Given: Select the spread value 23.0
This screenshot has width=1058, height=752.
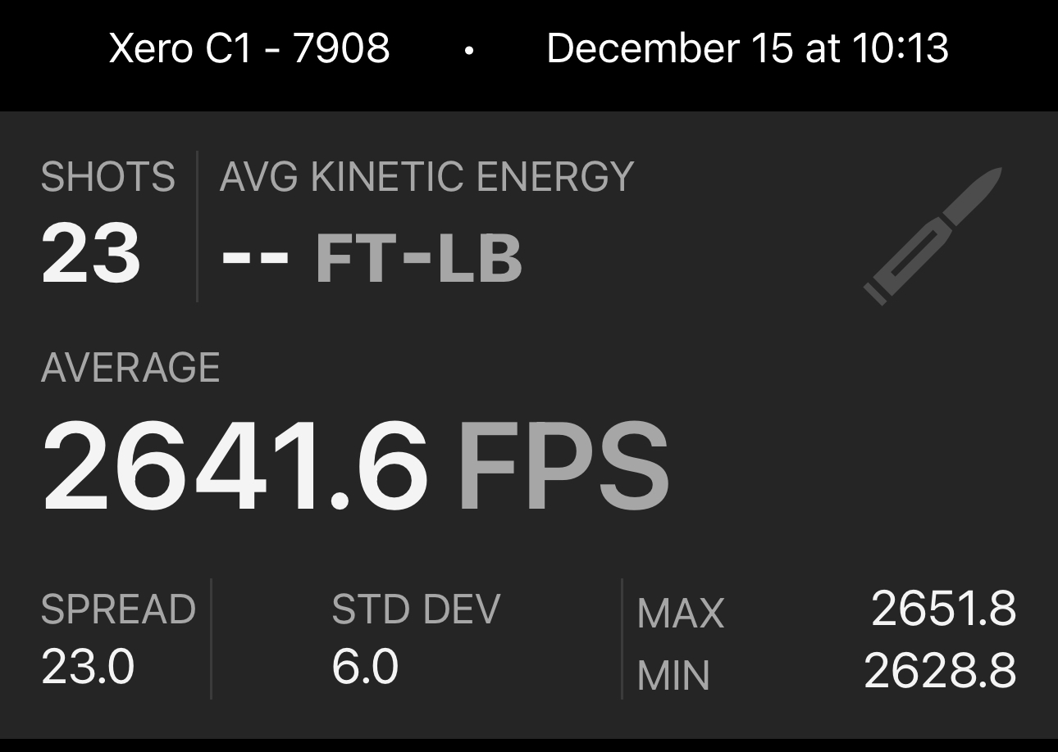Looking at the screenshot, I should click(x=88, y=667).
